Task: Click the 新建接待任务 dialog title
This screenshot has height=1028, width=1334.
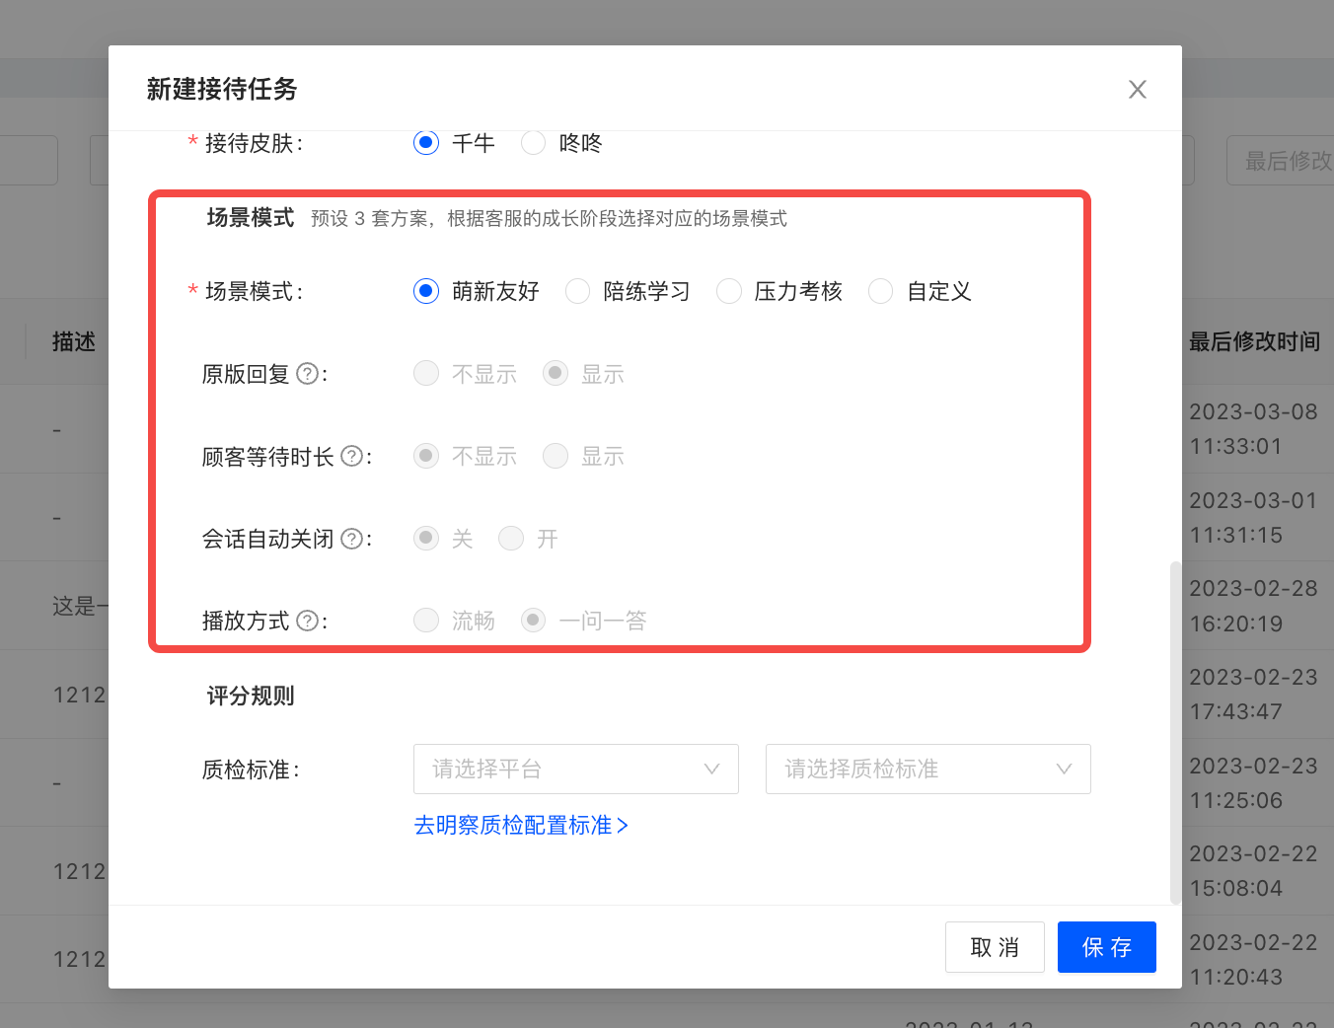Action: 222,89
